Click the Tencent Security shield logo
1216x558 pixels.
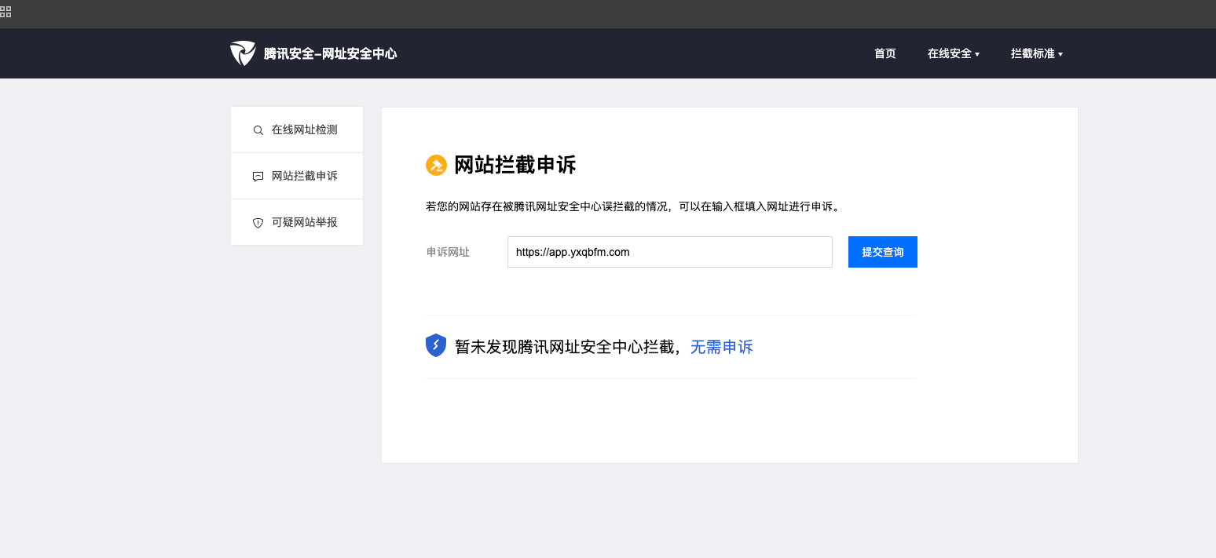243,53
